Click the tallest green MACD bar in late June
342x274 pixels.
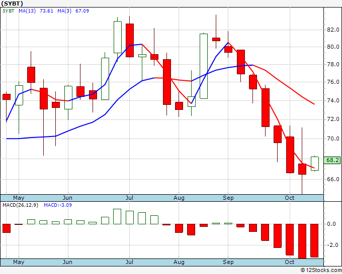117,217
